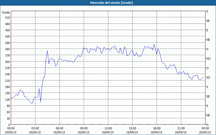Click the 09:00 time tick label

(84, 129)
